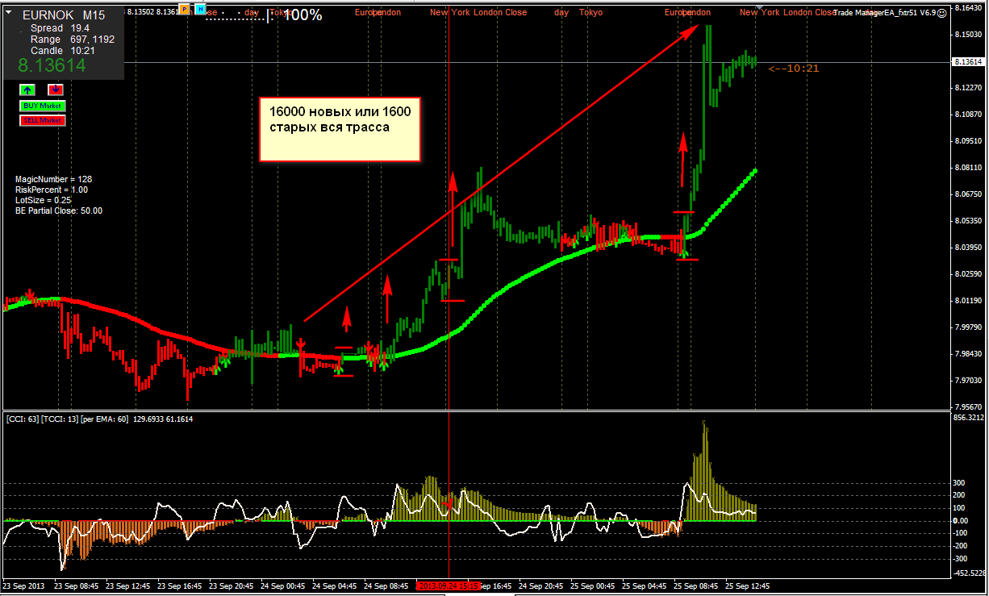Click the 8.16430 price scale value
The height and width of the screenshot is (596, 989).
coord(967,8)
